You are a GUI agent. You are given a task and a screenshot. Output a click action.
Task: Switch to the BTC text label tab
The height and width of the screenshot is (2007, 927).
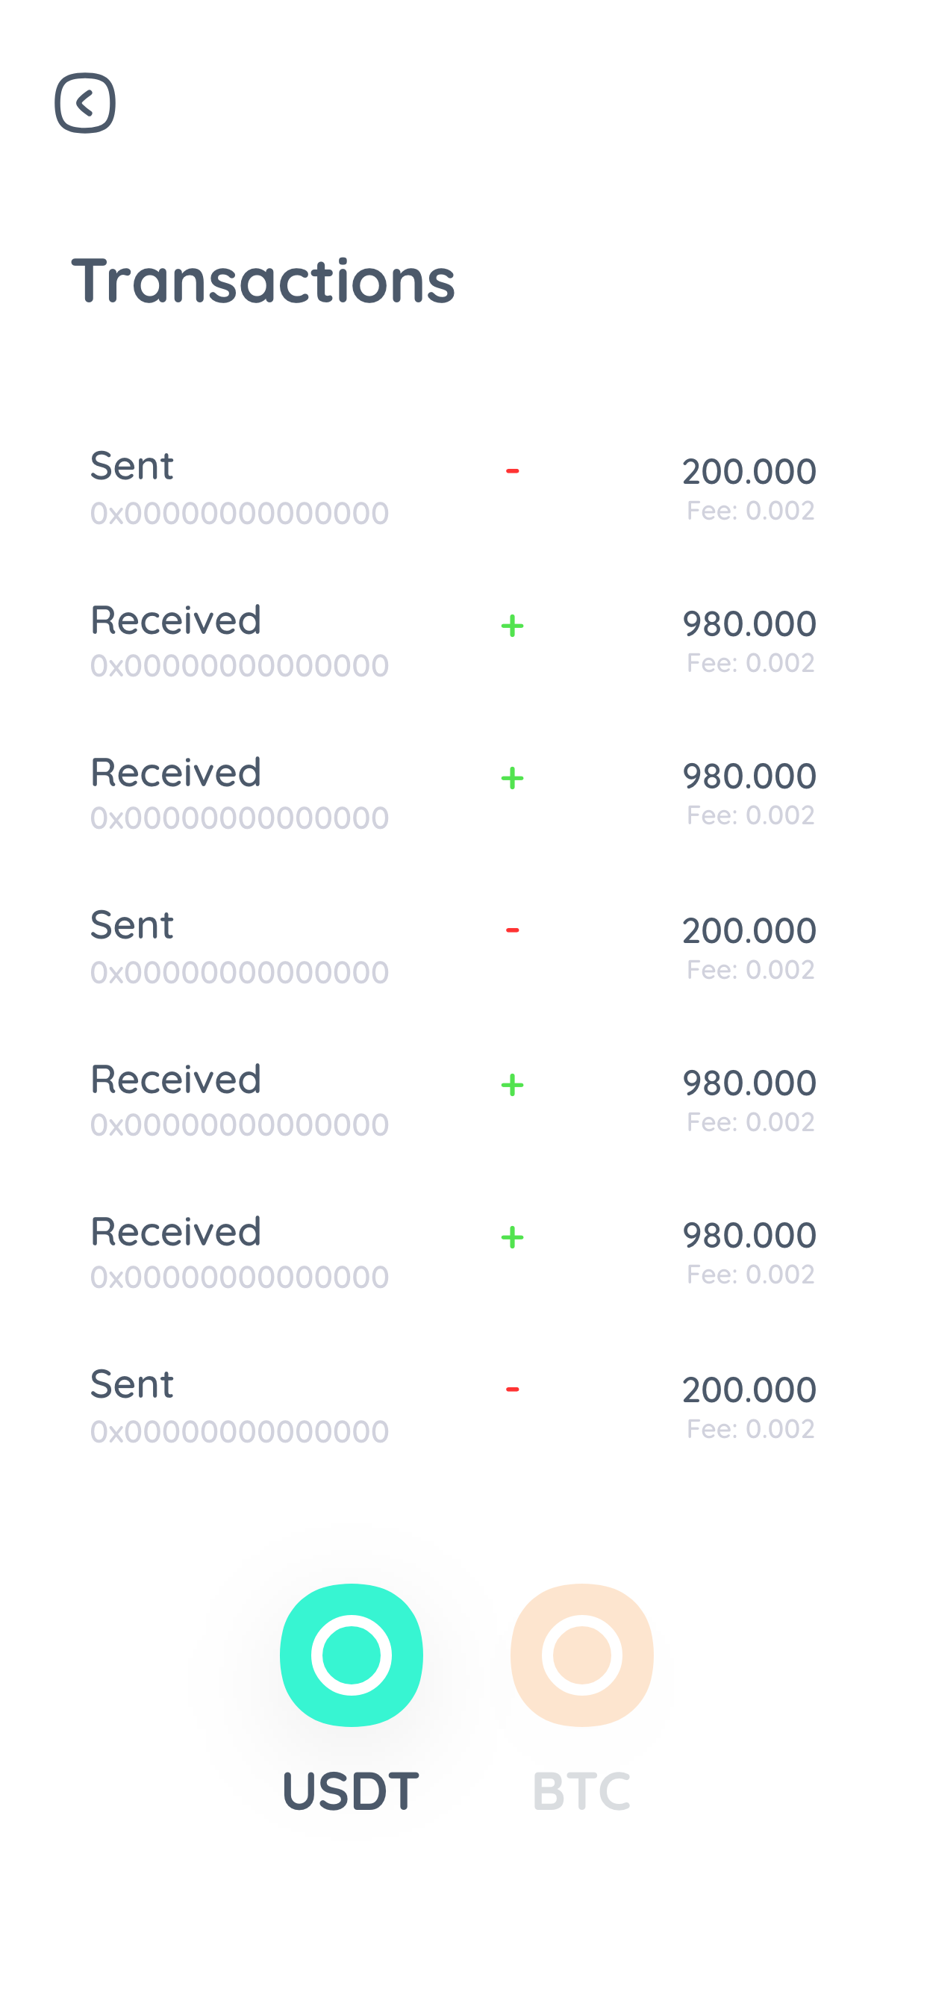pos(581,1790)
